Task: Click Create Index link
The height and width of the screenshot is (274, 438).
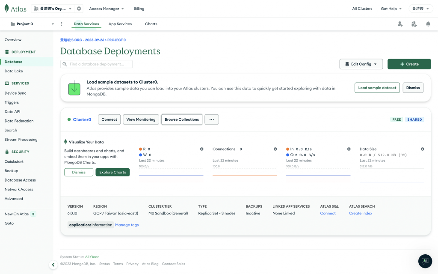Action: [x=360, y=213]
